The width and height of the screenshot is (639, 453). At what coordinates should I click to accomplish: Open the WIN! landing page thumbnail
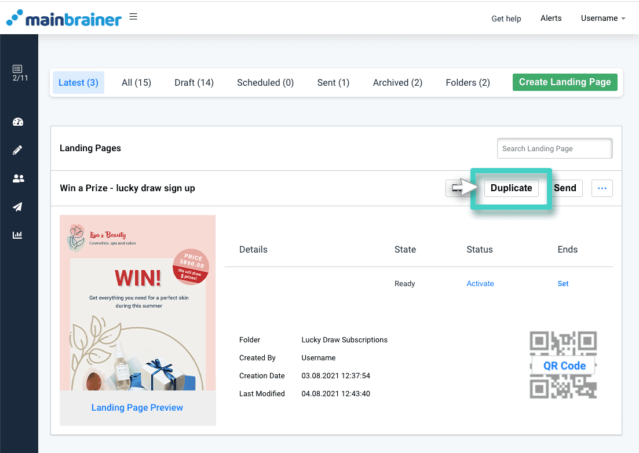[138, 303]
